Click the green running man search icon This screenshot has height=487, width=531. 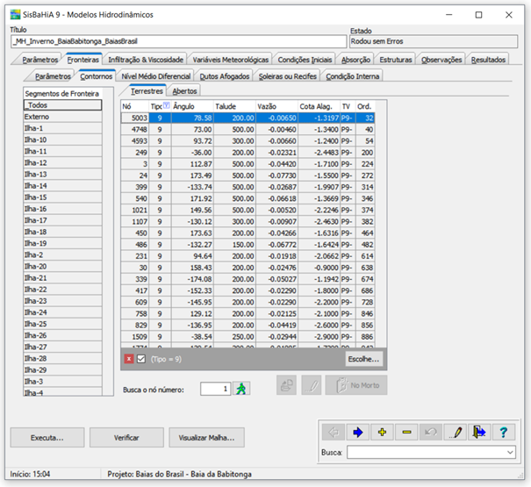point(241,389)
